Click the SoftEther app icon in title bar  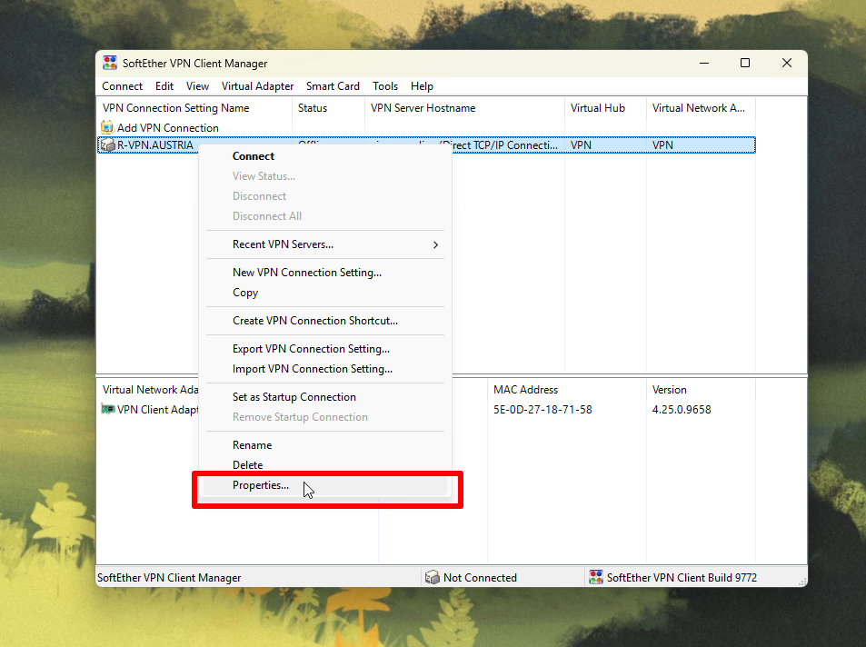[x=110, y=63]
